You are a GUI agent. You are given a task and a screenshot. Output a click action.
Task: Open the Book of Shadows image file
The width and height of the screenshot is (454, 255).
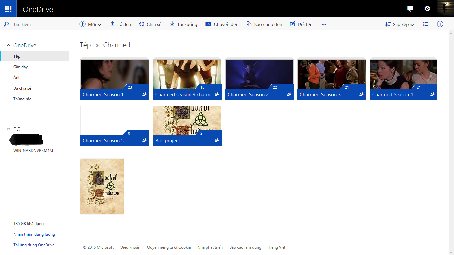[102, 187]
